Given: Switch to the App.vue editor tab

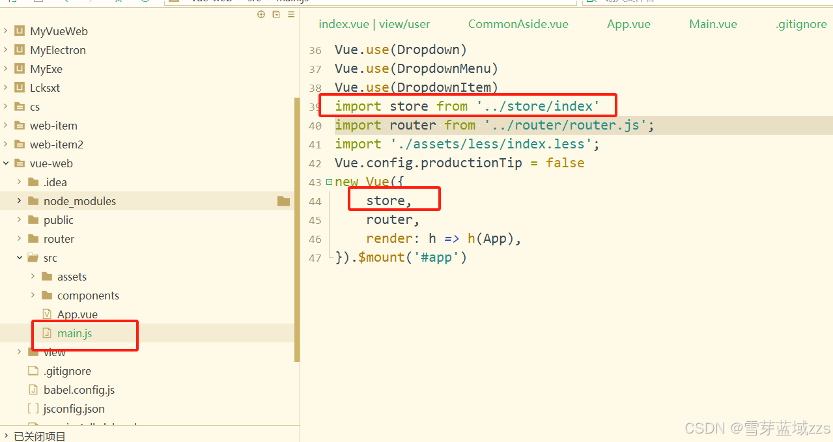Looking at the screenshot, I should (628, 24).
